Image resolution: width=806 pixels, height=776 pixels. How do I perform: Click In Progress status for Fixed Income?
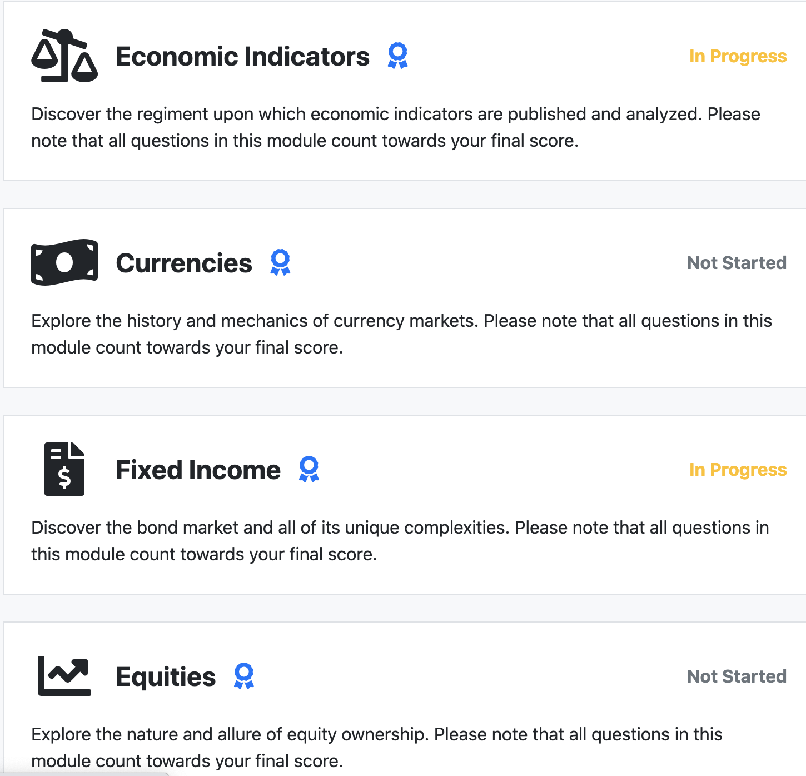click(738, 470)
